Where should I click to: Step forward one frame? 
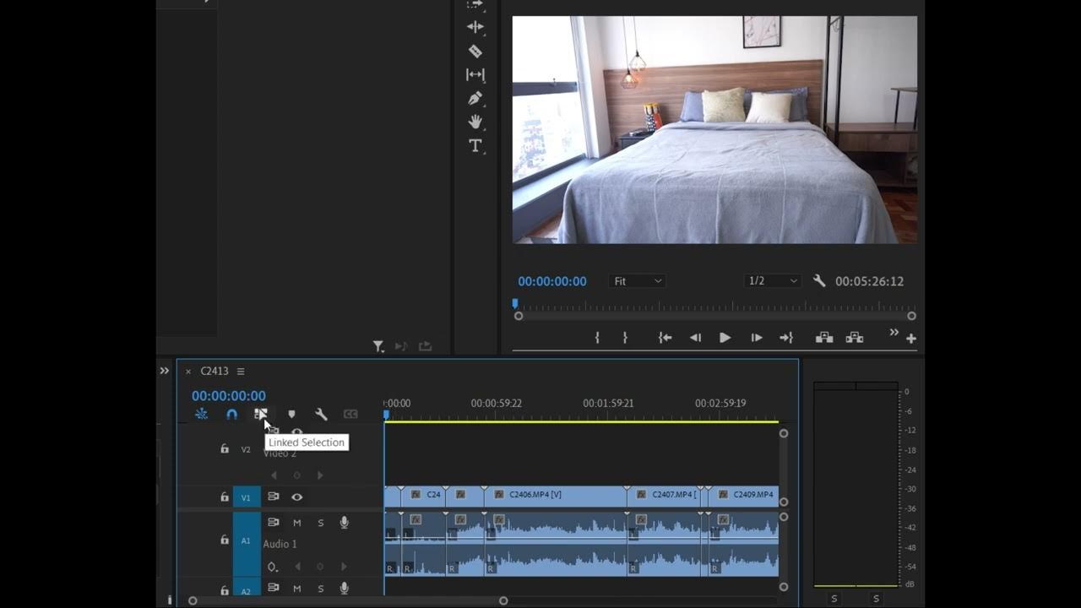click(757, 338)
